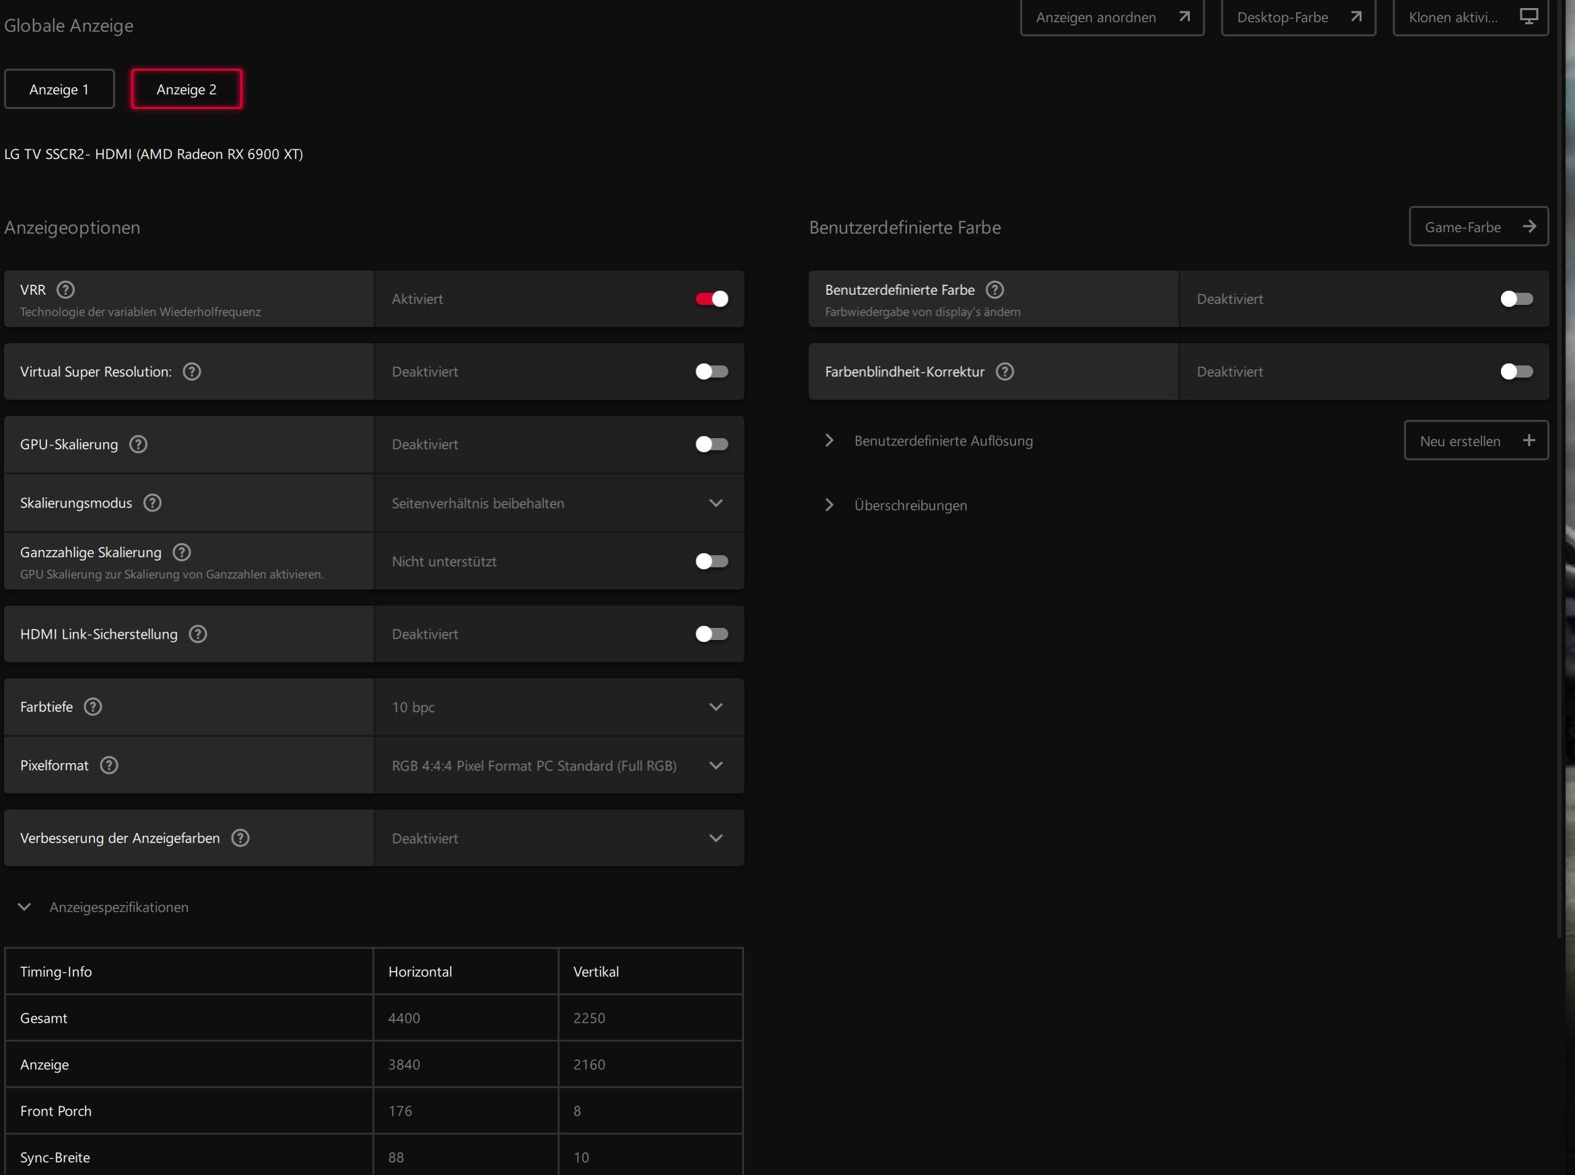
Task: Click question mark next to Skalierungsmodus
Action: click(x=152, y=503)
